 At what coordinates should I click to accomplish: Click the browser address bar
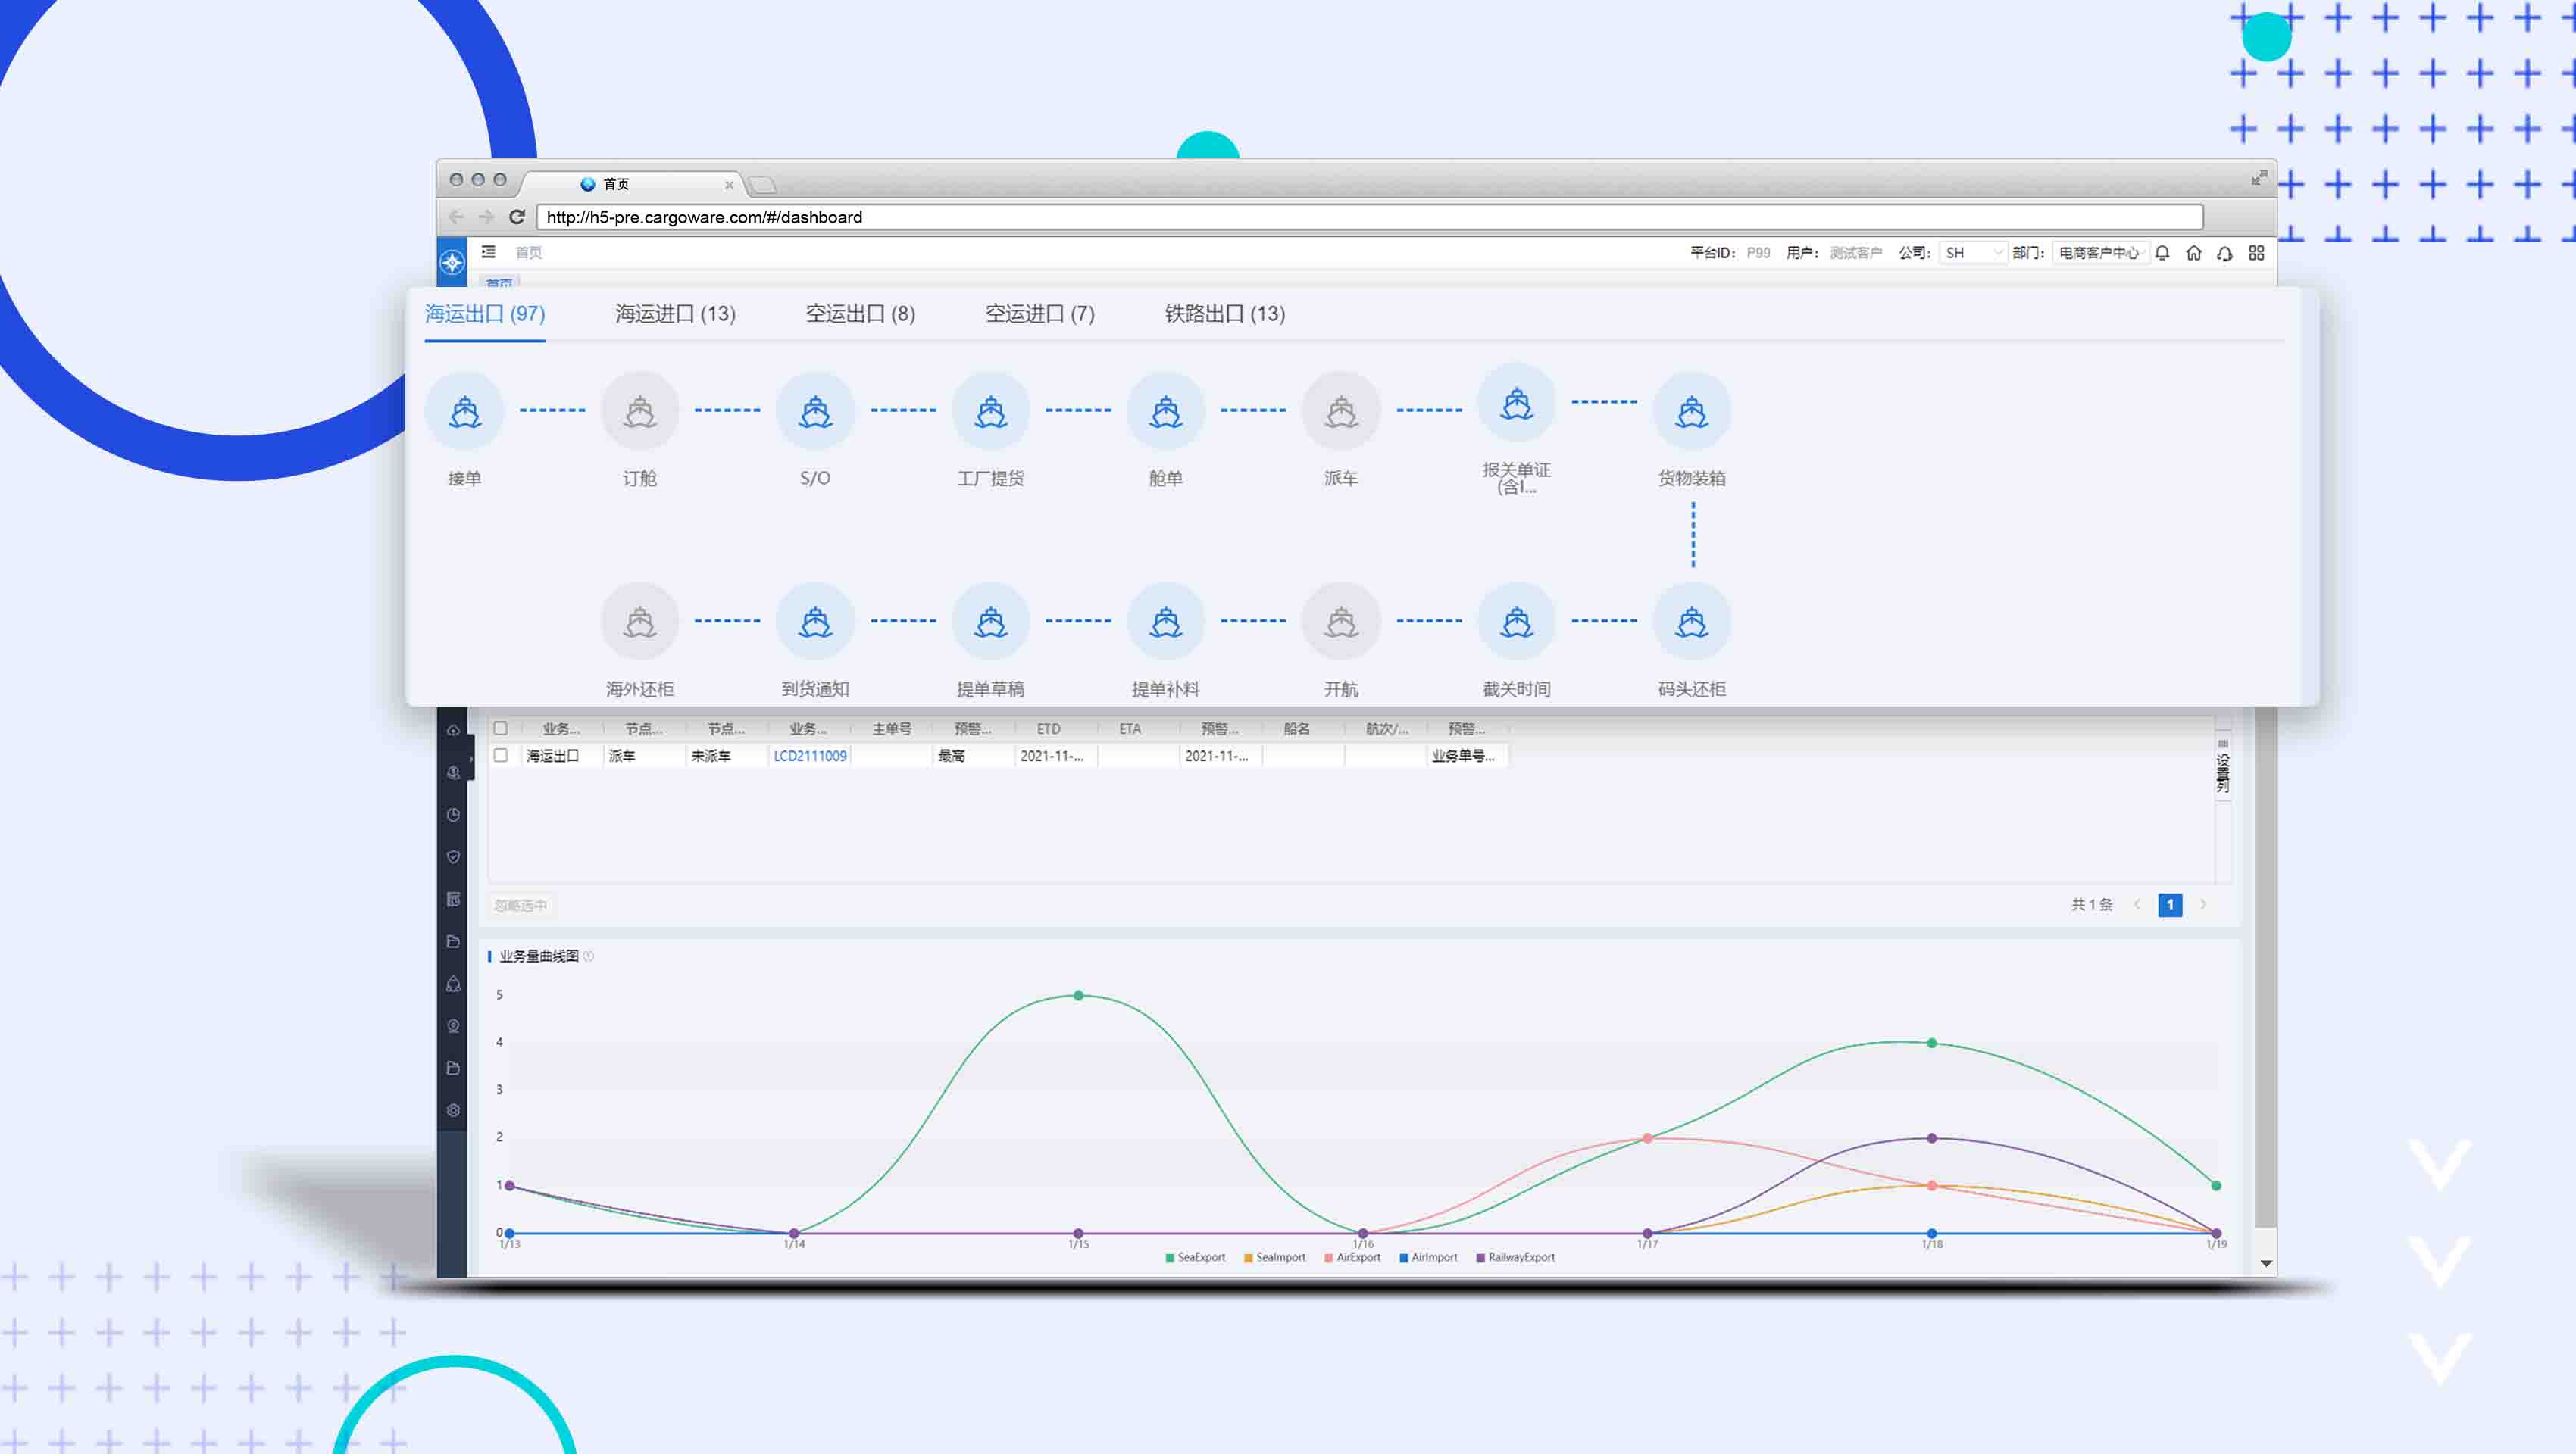point(1369,217)
